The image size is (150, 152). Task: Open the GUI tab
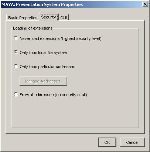click(64, 17)
